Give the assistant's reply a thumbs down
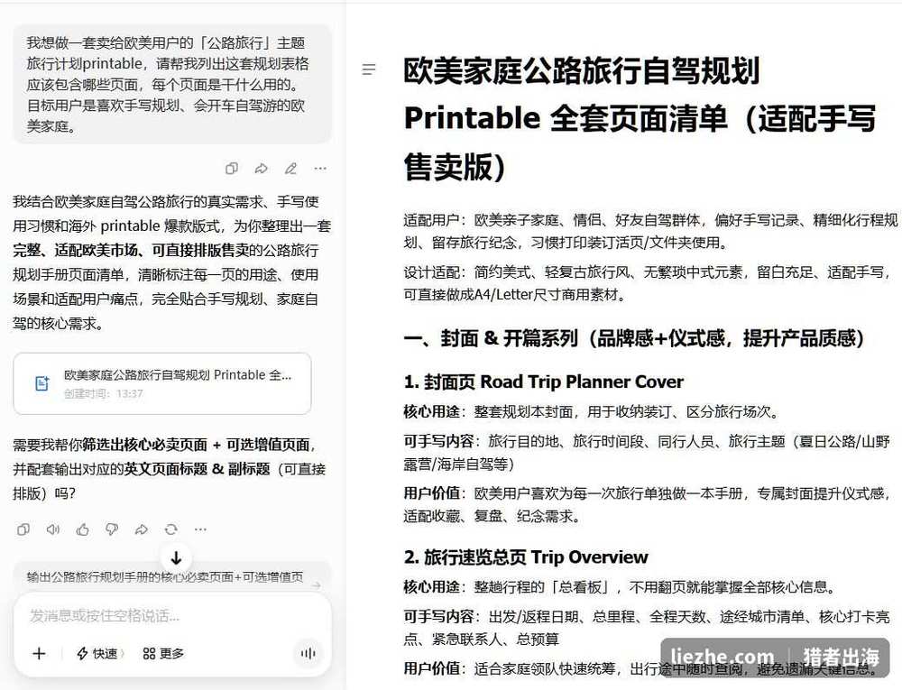 [x=112, y=529]
